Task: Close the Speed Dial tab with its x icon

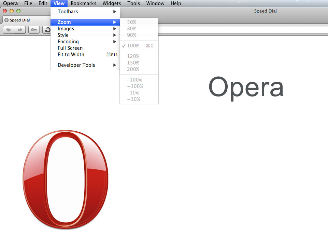Action: click(6, 20)
